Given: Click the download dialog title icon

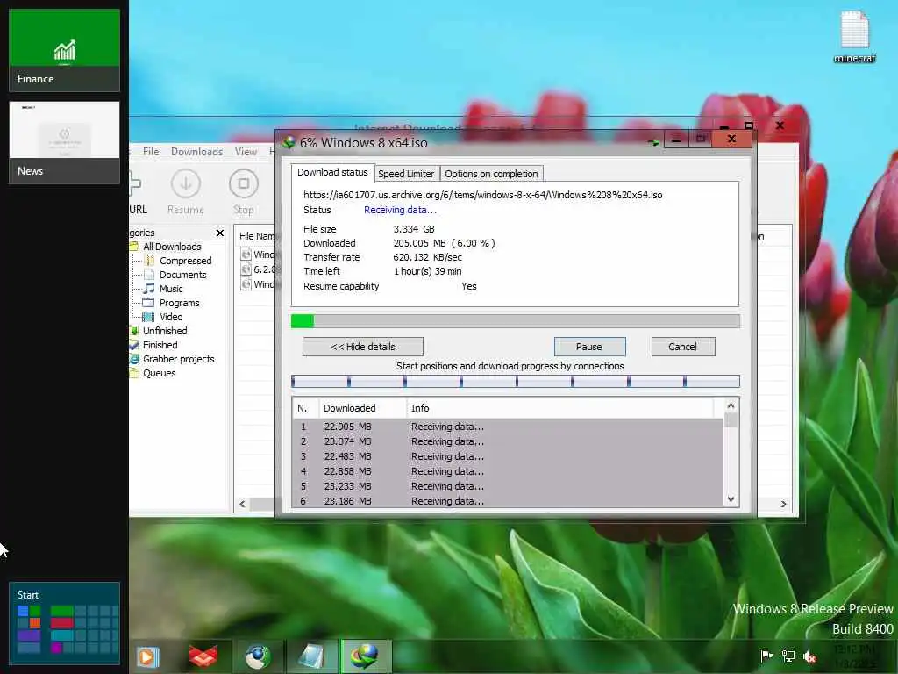Looking at the screenshot, I should tap(289, 143).
